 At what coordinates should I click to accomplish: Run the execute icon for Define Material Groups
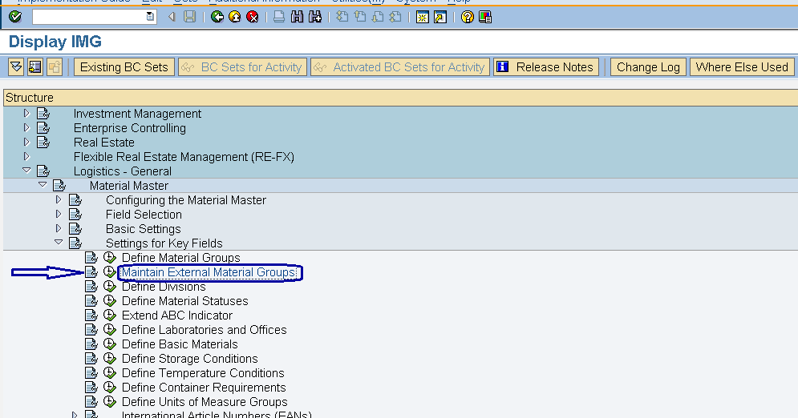pyautogui.click(x=109, y=258)
